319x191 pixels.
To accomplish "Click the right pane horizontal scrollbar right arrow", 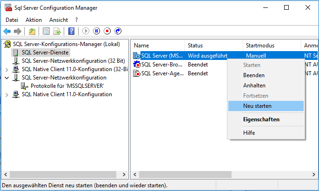I will point(314,175).
